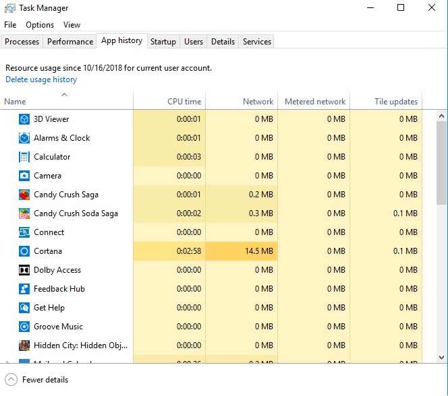The image size is (448, 396).
Task: Open the File menu
Action: (10, 25)
